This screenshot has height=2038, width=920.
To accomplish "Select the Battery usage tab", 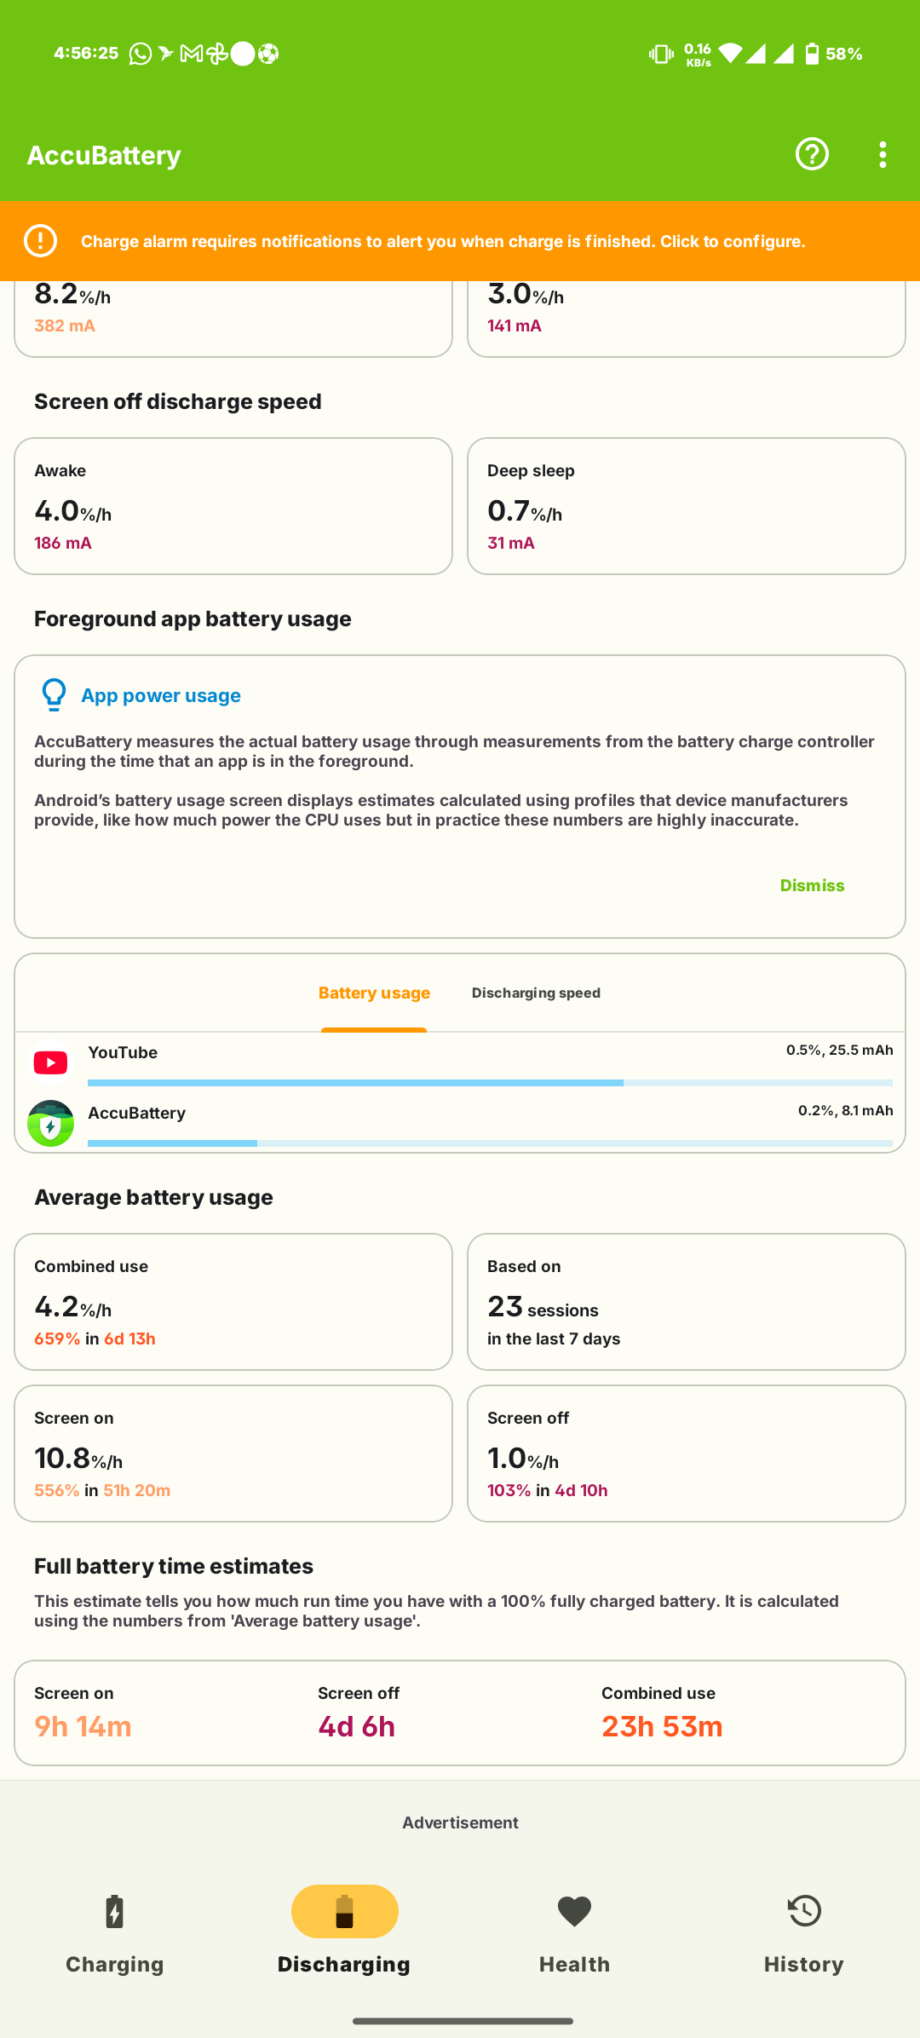I will (x=374, y=993).
